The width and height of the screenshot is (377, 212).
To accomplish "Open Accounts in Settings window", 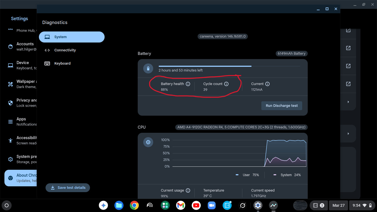I will point(21,47).
